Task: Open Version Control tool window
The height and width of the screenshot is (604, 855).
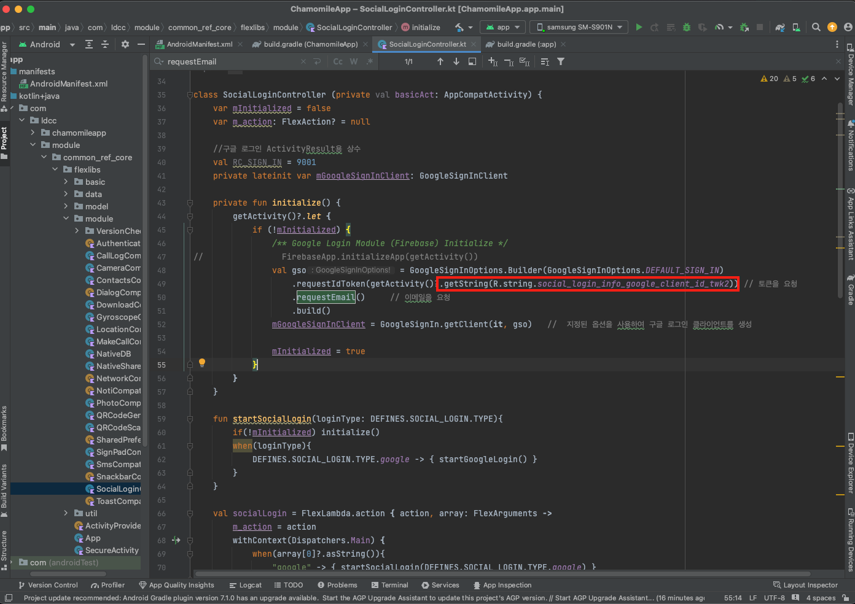Action: pyautogui.click(x=48, y=585)
